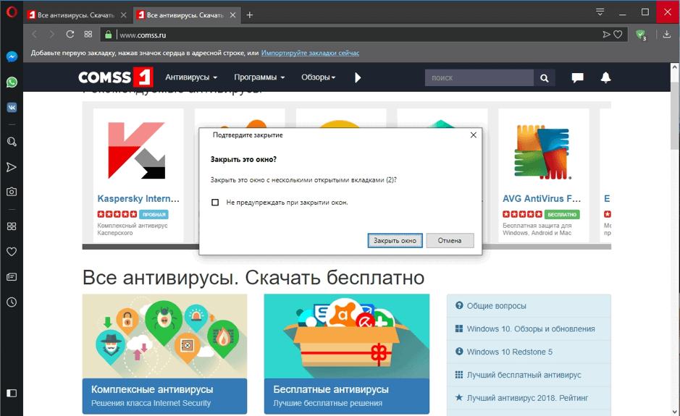Open the personal news sidebar icon
680x416 pixels.
coord(12,277)
